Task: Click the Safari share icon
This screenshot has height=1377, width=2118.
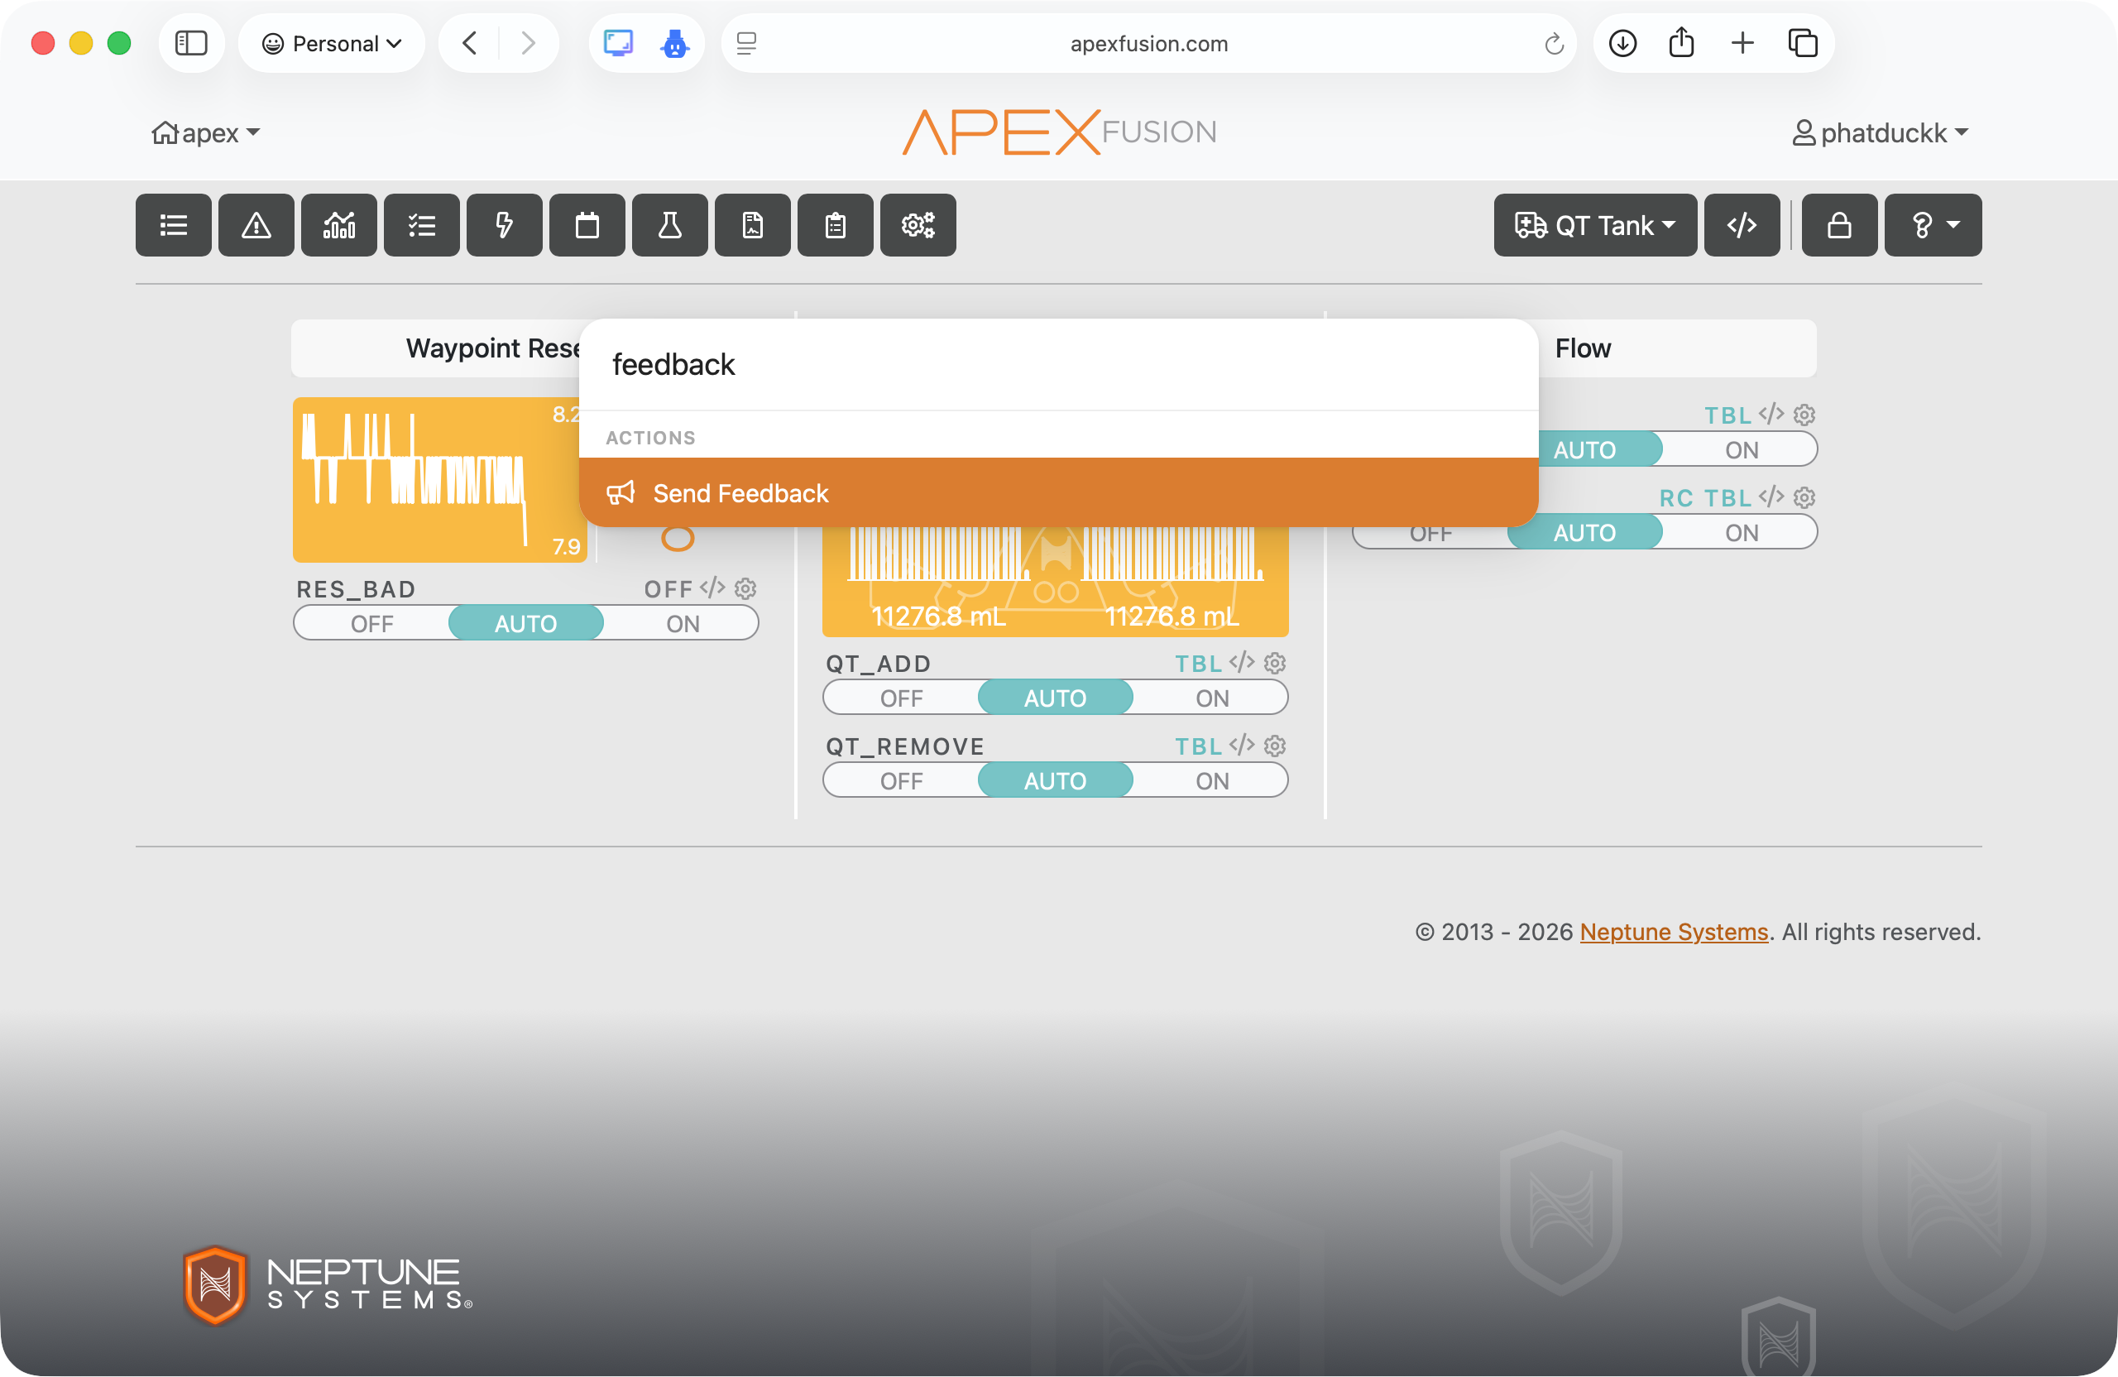Action: tap(1682, 44)
